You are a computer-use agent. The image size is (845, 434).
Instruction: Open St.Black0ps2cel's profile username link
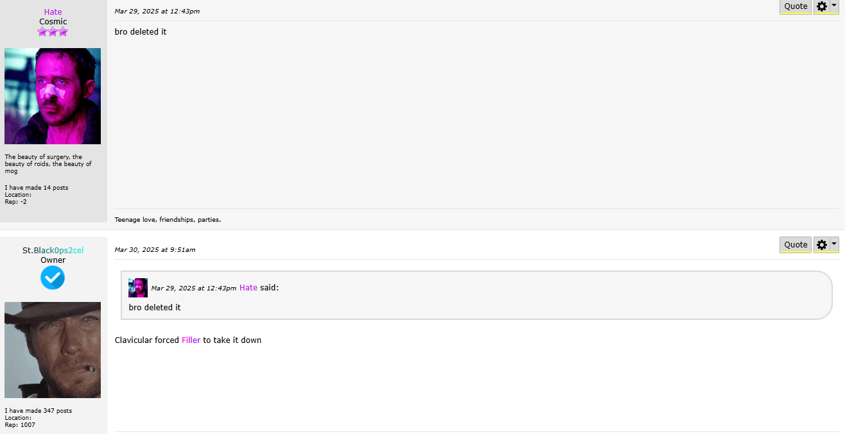click(53, 250)
